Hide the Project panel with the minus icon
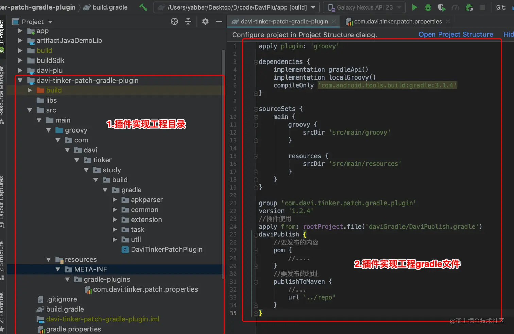Viewport: 514px width, 334px height. [219, 22]
